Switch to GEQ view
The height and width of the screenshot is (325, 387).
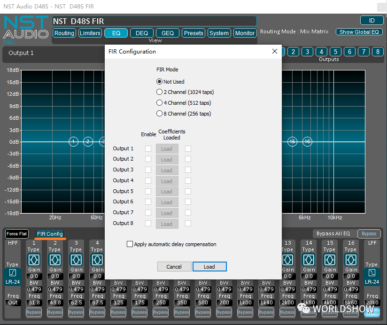168,33
